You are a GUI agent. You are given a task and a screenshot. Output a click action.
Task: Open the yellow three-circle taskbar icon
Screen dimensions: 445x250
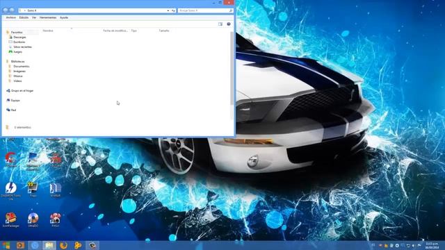78,245
